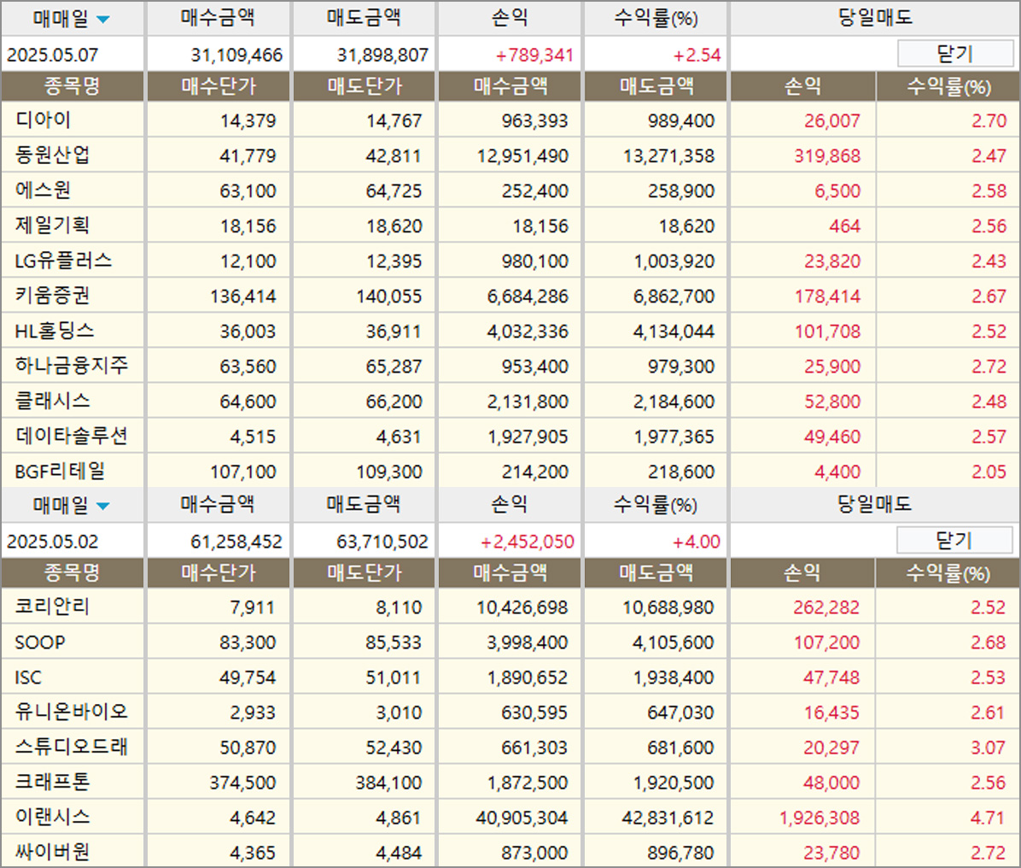Click 종목명 column header in top table
Viewport: 1021px width, 868px height.
[73, 86]
